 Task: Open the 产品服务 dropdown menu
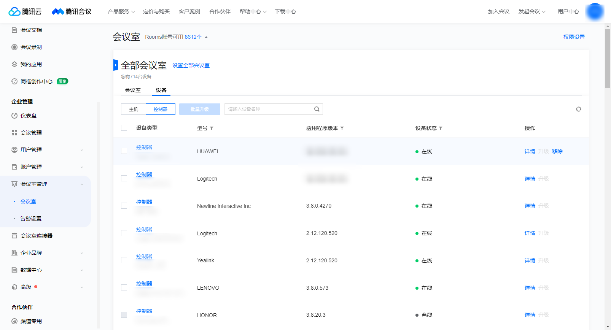[121, 11]
